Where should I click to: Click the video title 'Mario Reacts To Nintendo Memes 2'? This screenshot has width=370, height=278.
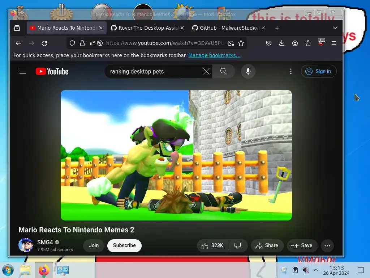click(x=76, y=230)
